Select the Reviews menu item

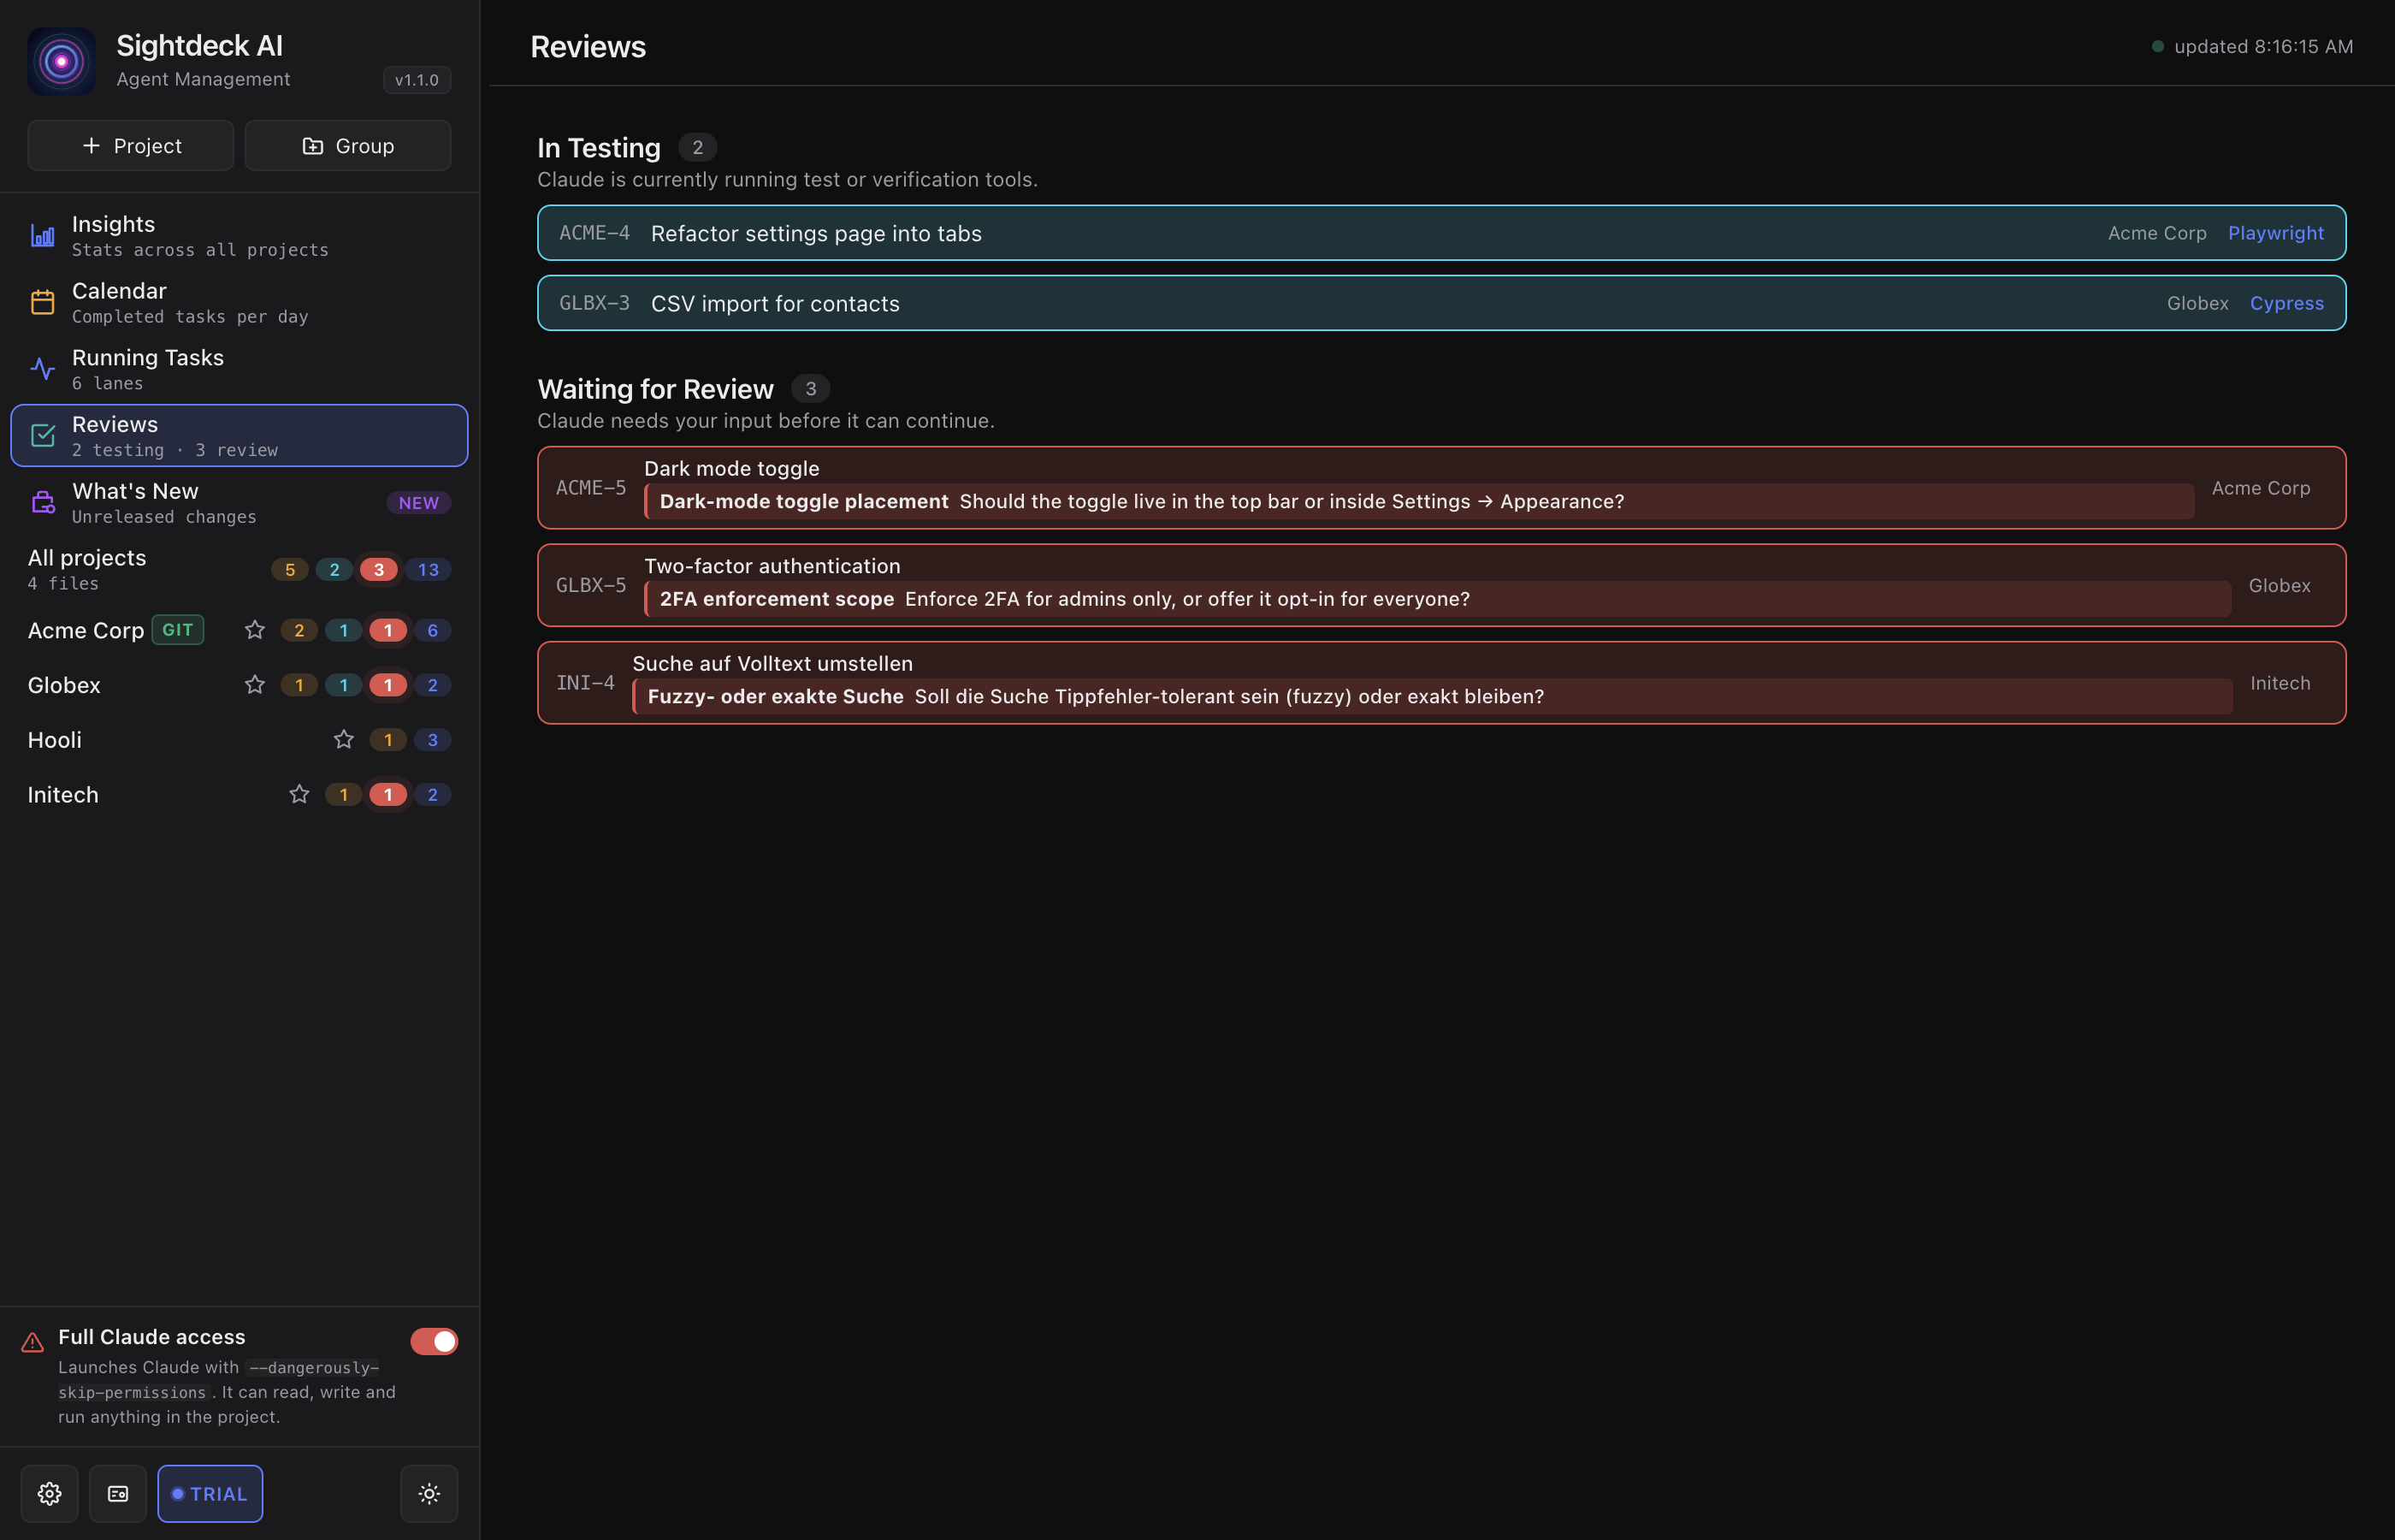(239, 436)
